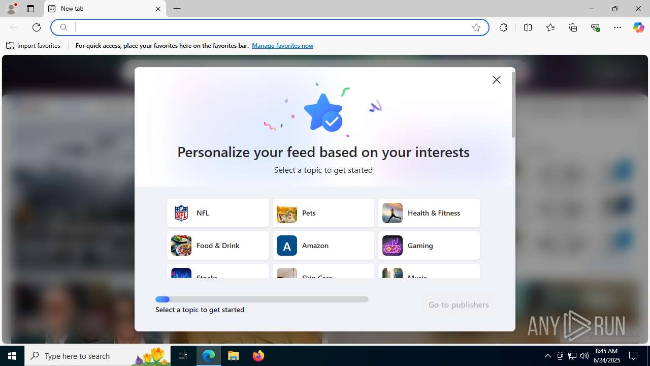
Task: Open the Favorites list icon
Action: (550, 27)
